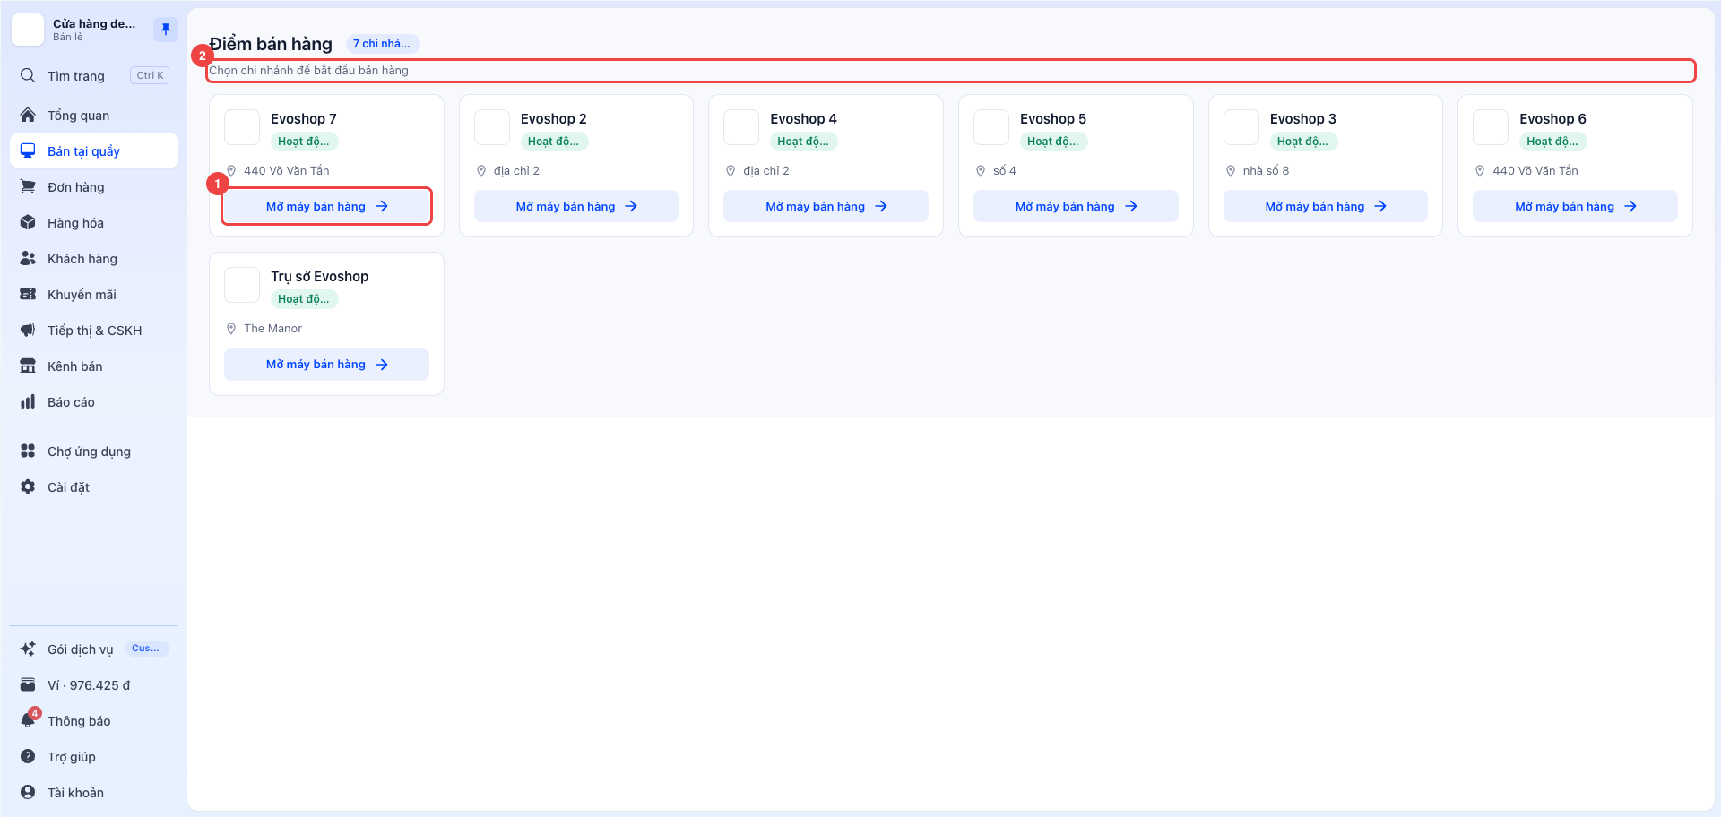Click the Ví · 976.425 đ balance
This screenshot has height=817, width=1721.
[x=89, y=685]
